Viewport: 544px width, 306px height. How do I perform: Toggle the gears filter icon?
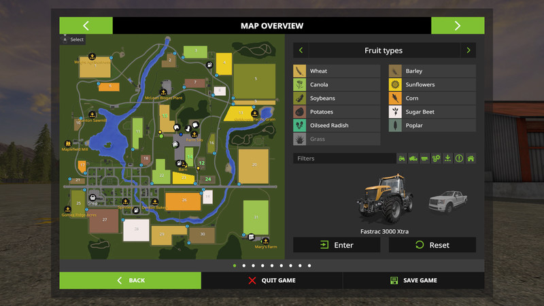point(437,158)
